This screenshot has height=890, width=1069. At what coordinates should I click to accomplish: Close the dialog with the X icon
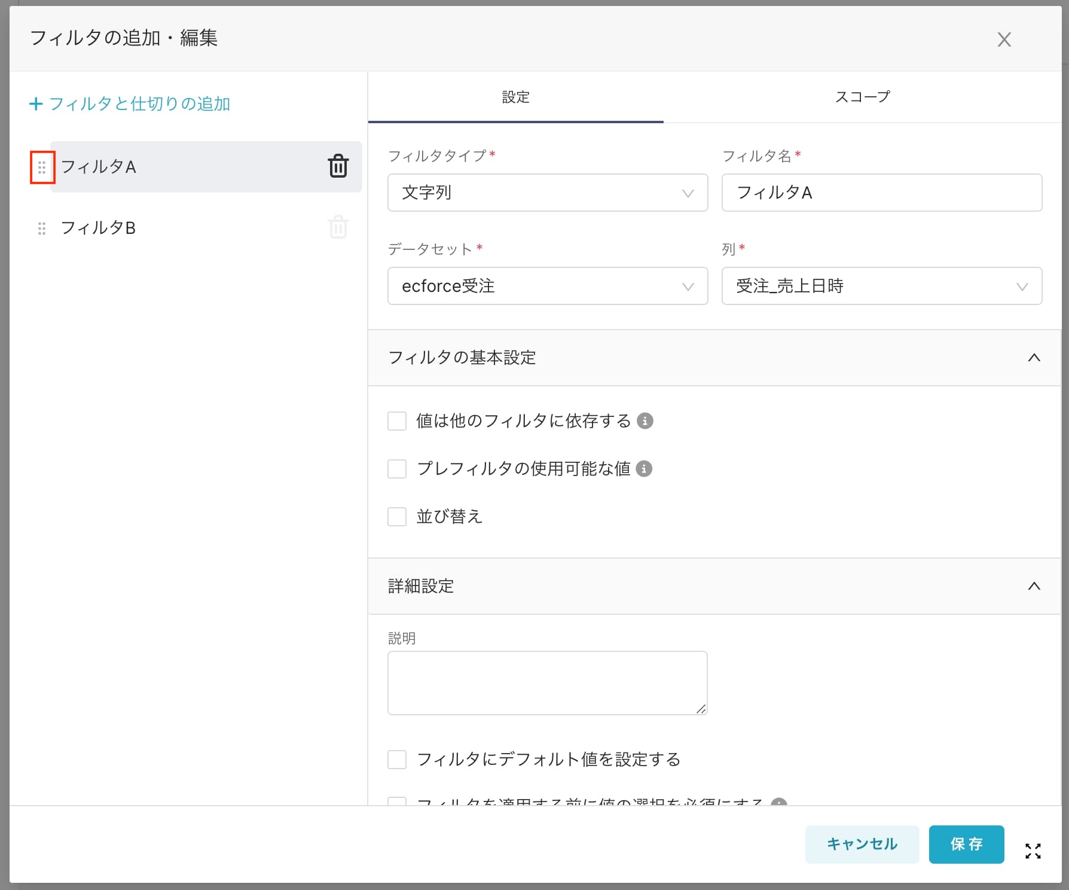(1004, 39)
